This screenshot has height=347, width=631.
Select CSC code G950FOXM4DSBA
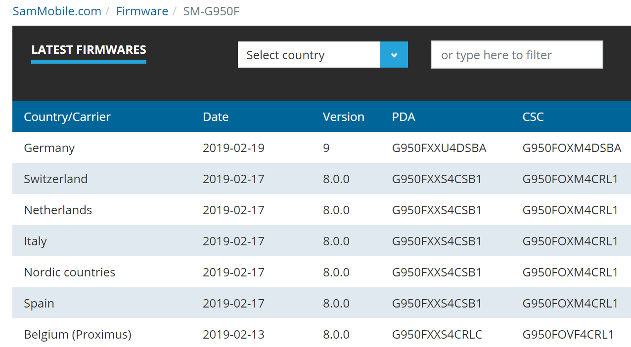pos(572,148)
